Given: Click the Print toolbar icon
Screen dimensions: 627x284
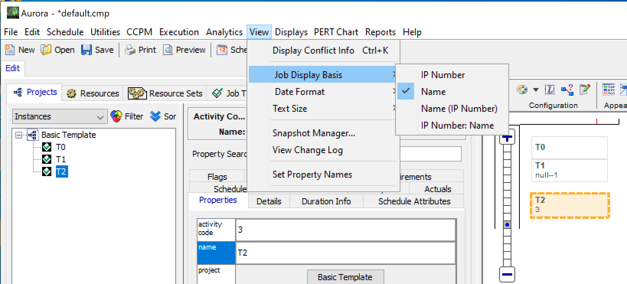Looking at the screenshot, I should tap(130, 50).
